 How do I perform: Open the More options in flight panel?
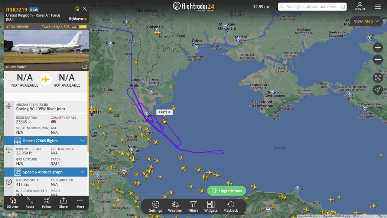point(80,203)
